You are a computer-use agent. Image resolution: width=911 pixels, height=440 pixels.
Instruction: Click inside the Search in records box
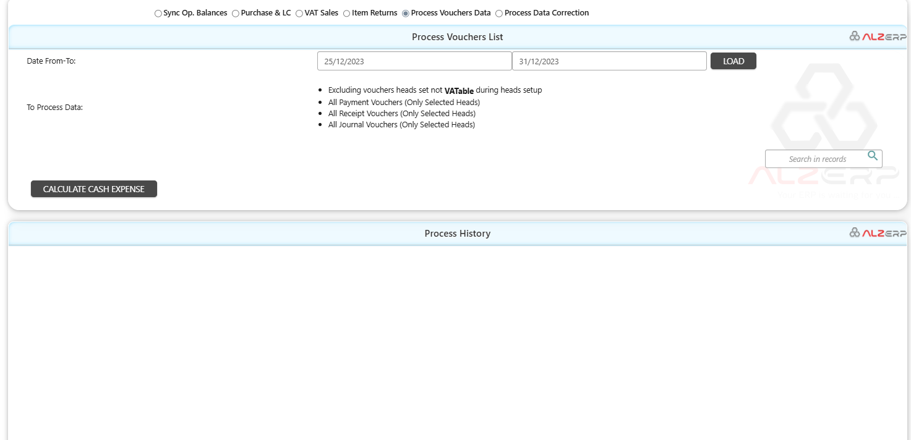point(816,158)
